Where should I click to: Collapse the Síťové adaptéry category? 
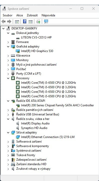click(x=8, y=132)
